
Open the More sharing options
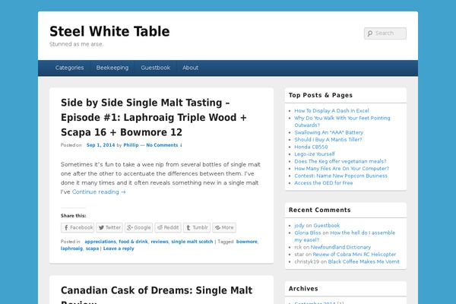coord(224,227)
